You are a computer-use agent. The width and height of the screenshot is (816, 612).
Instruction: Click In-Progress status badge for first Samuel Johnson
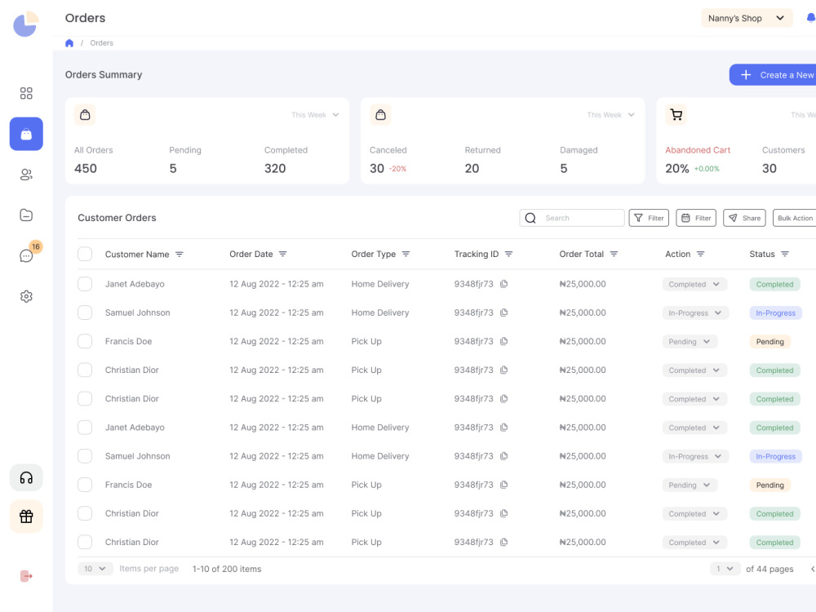[x=776, y=313]
